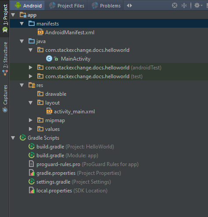
Task: Switch to the Problems tab
Action: click(x=106, y=6)
